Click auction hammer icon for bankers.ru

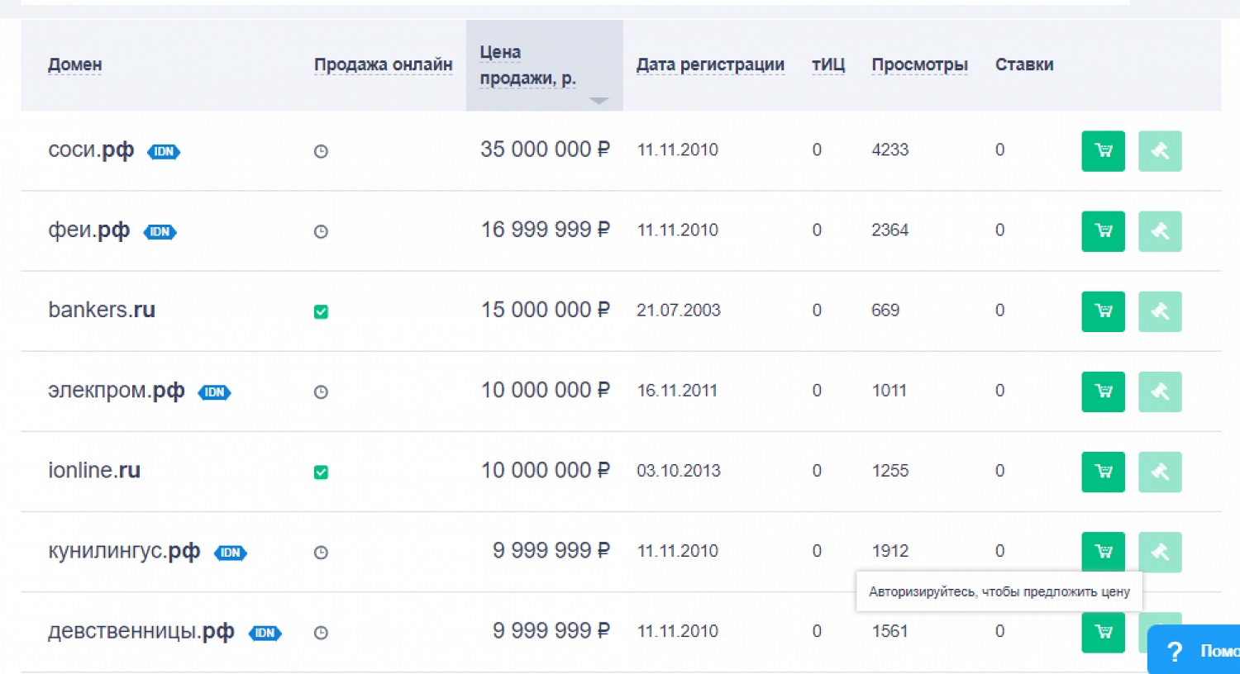point(1160,311)
